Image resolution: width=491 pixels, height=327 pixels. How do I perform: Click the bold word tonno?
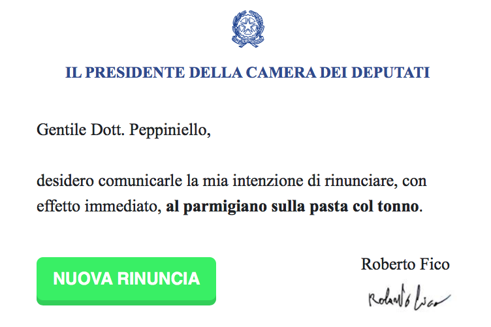pyautogui.click(x=396, y=208)
